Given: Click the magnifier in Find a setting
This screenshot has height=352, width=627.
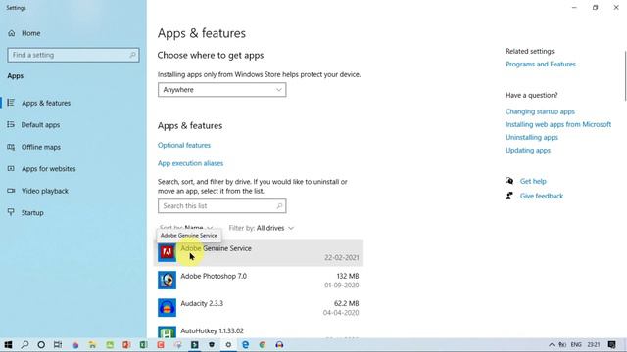Looking at the screenshot, I should (132, 55).
